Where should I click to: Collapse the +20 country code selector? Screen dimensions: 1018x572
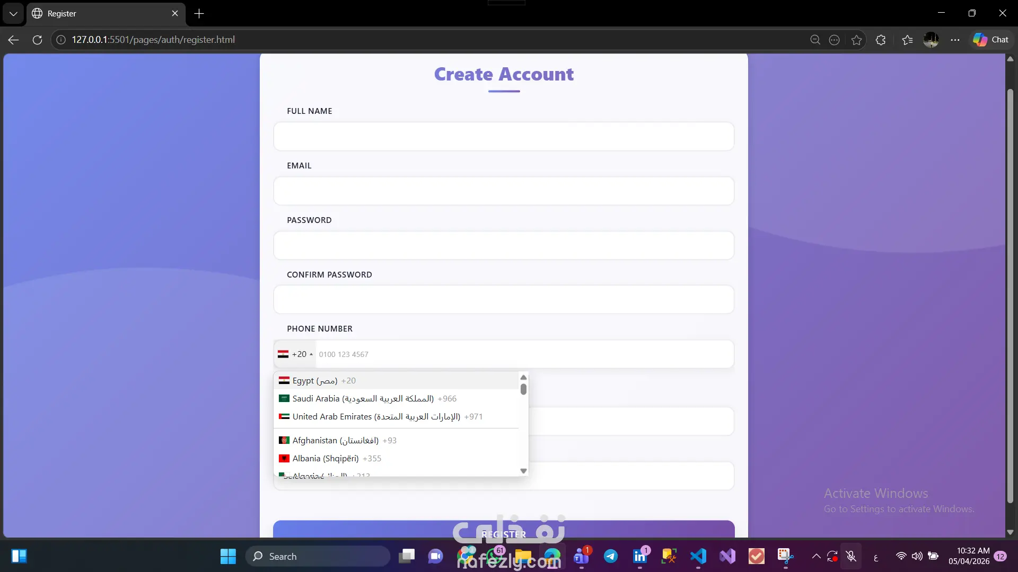click(295, 354)
